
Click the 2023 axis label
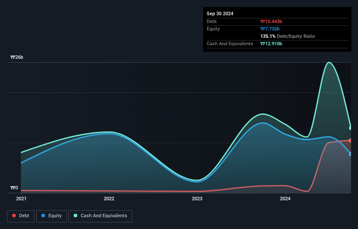[x=197, y=199]
